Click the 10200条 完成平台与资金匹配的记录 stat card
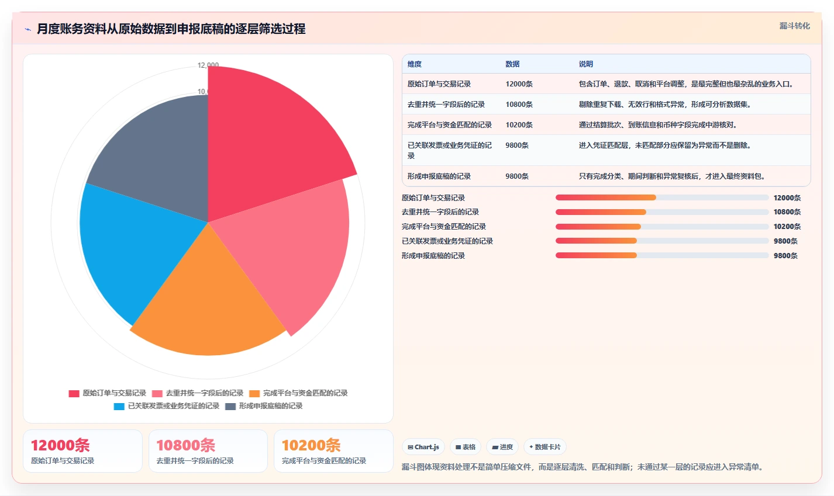Image resolution: width=834 pixels, height=496 pixels. 333,451
